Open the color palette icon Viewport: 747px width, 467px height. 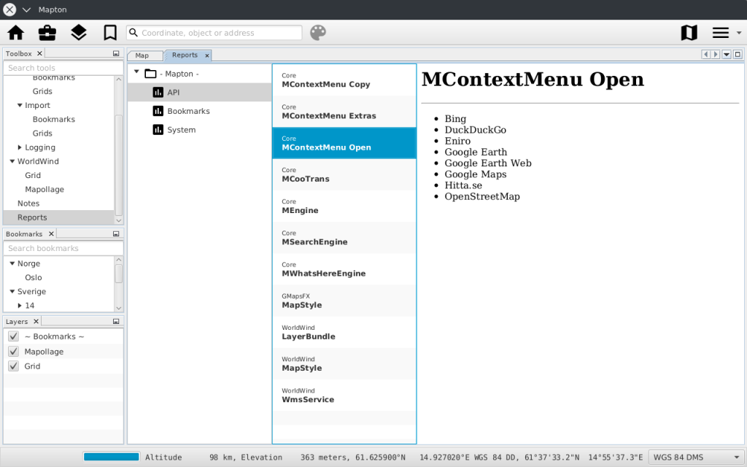(x=318, y=33)
